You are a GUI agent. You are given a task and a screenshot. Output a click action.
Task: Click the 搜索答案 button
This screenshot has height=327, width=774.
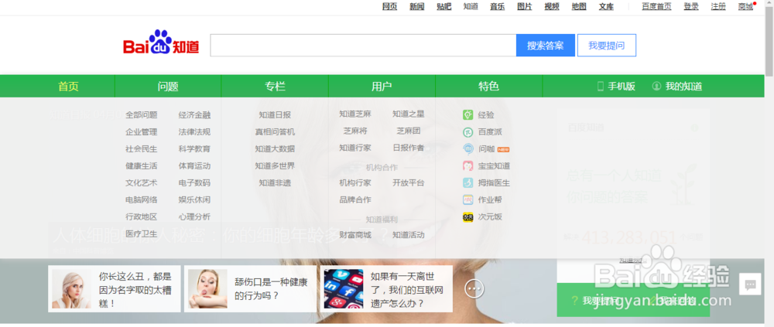546,46
